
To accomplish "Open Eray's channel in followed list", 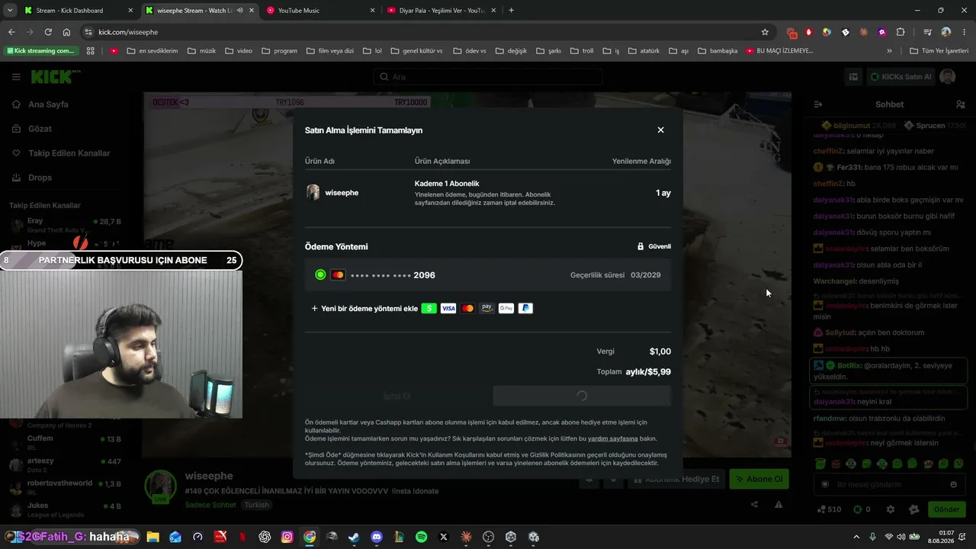I will (x=67, y=225).
